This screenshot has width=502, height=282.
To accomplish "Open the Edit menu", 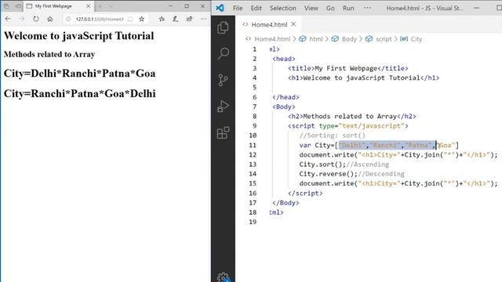I will click(256, 8).
